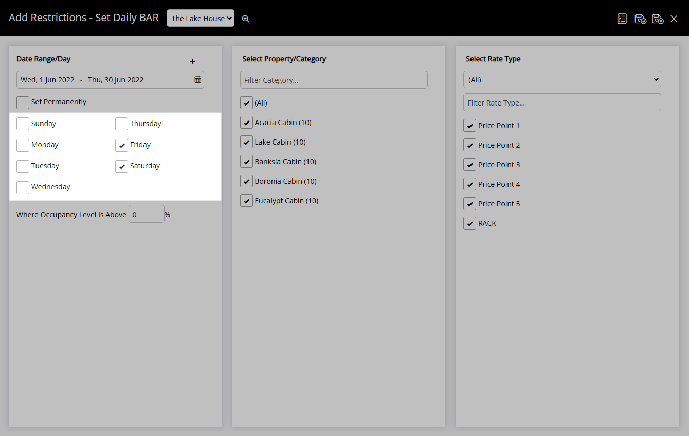The image size is (689, 436).
Task: Click the Filter Category search field
Action: click(334, 80)
